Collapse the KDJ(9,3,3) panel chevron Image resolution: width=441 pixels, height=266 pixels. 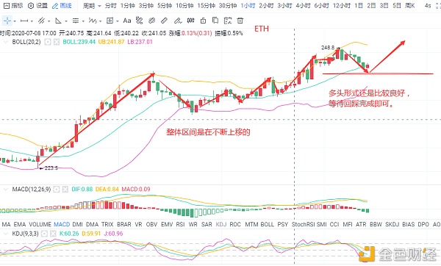pyautogui.click(x=6, y=234)
